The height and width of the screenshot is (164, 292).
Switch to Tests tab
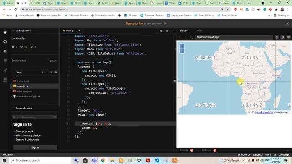(x=199, y=31)
